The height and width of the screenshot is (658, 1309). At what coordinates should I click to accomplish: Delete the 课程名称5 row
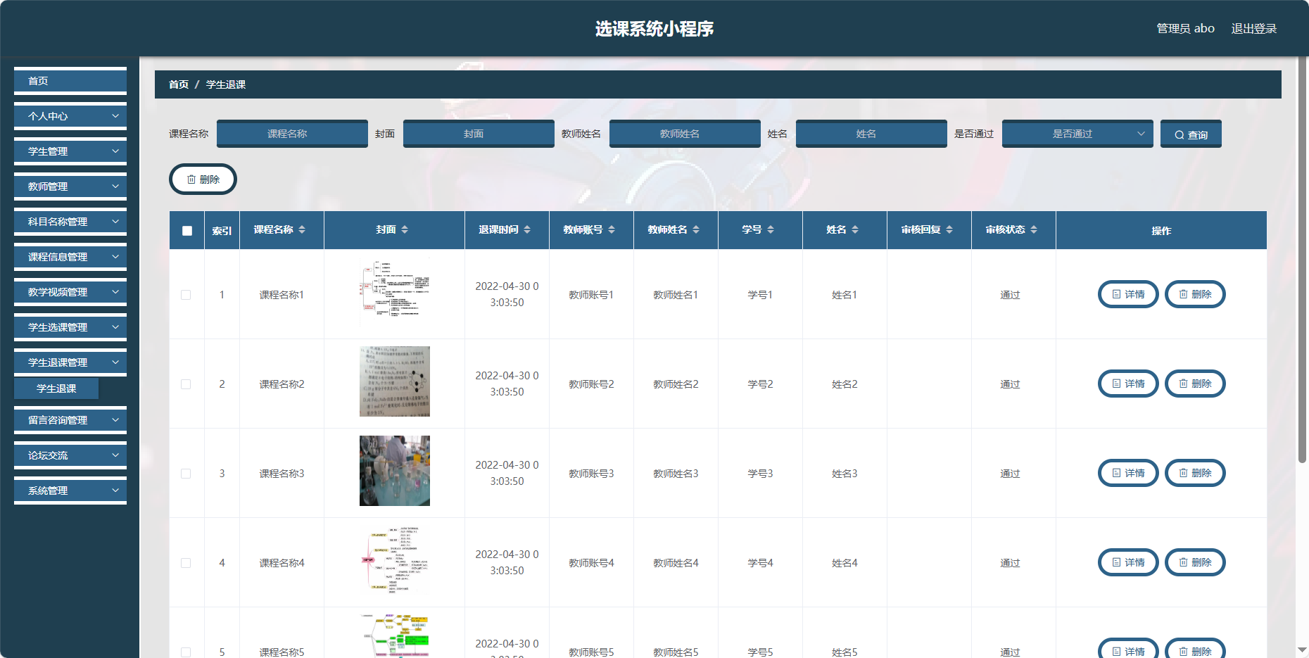tap(1195, 650)
